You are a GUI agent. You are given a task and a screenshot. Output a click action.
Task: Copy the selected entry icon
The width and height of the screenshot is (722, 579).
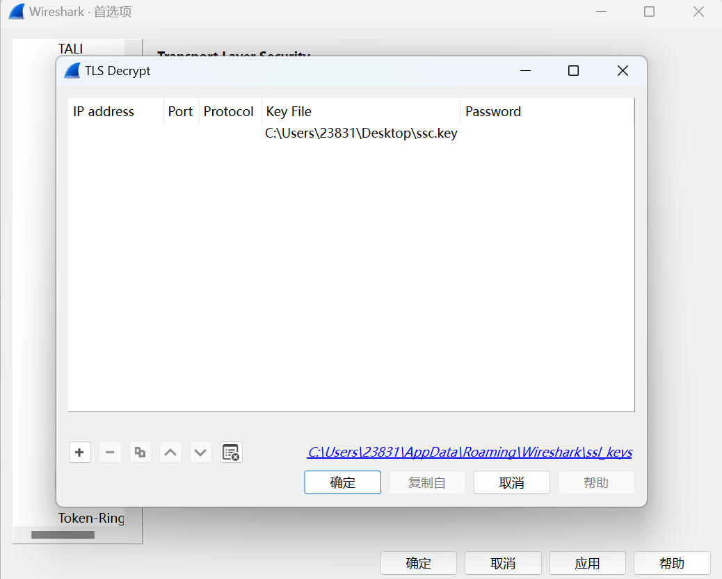140,452
